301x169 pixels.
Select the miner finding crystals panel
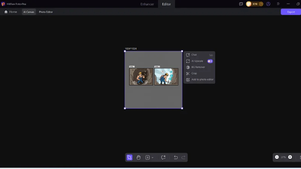pyautogui.click(x=166, y=77)
